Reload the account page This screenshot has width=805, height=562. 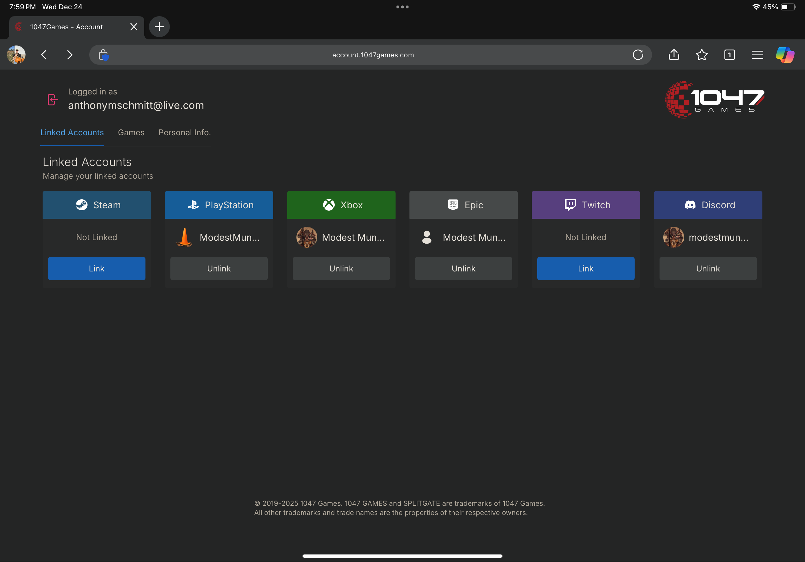[x=638, y=55]
